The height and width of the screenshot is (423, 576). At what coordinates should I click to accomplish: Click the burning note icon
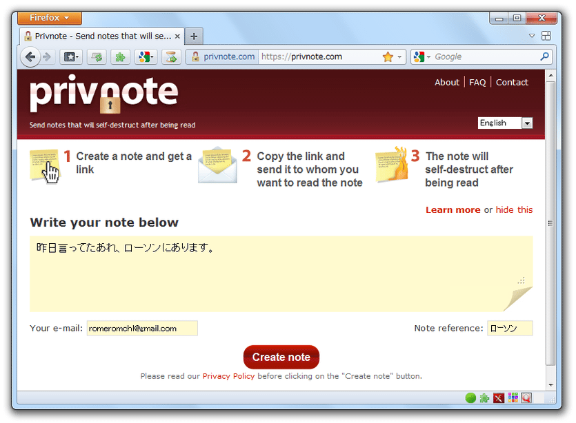[x=392, y=165]
